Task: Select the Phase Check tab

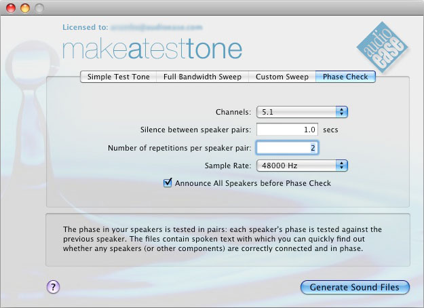Action: click(x=345, y=77)
